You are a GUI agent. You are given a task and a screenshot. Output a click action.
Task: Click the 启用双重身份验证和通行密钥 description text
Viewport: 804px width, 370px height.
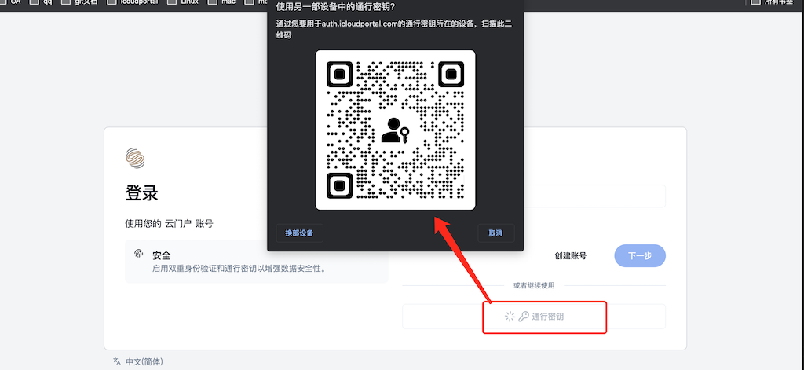pyautogui.click(x=239, y=269)
